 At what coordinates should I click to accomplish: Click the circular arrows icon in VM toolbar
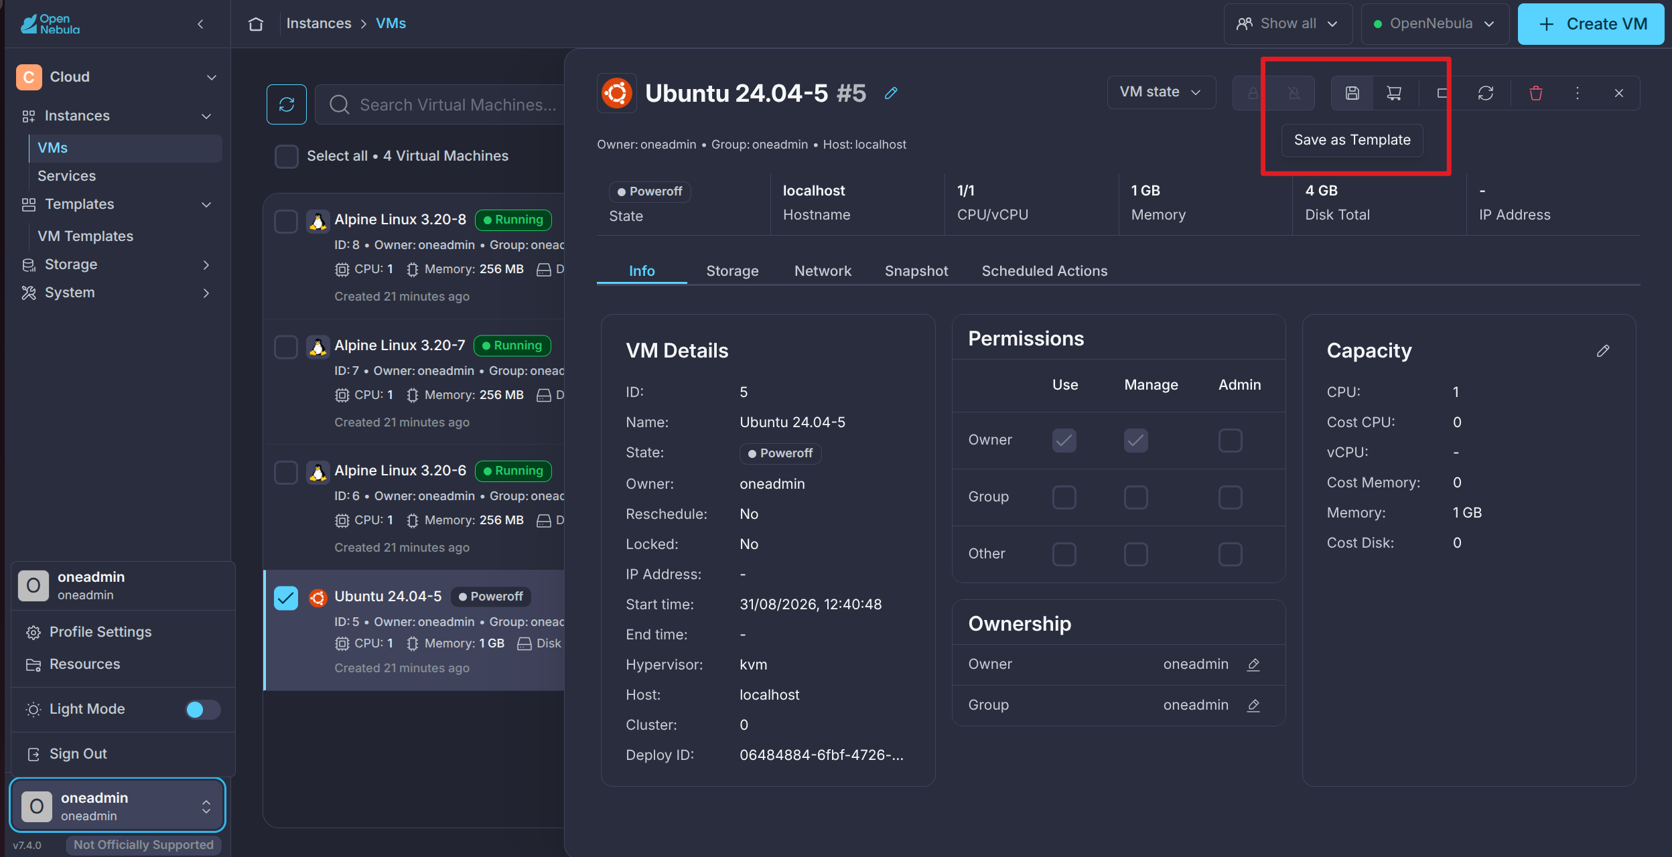[1486, 93]
